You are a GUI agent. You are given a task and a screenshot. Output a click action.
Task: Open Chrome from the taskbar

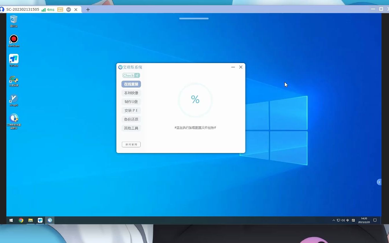[x=21, y=220]
